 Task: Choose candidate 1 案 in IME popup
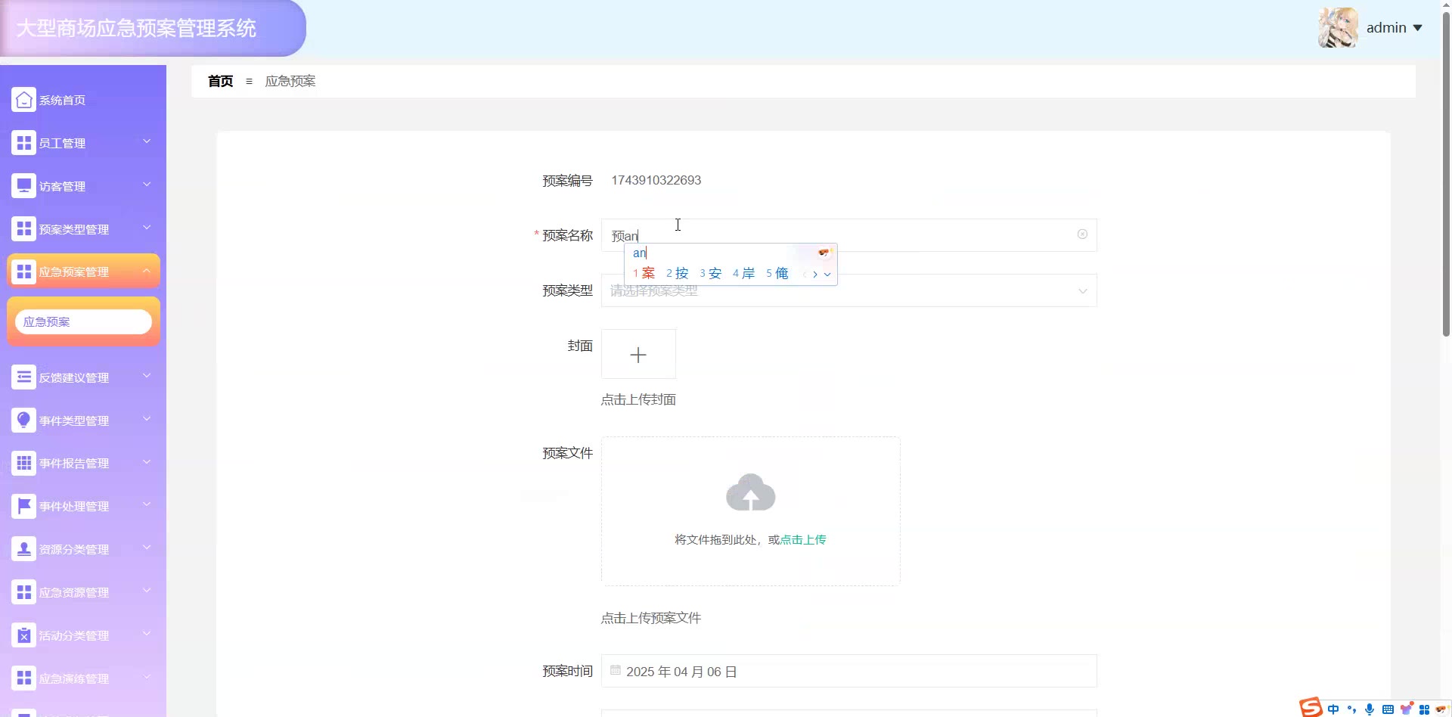click(644, 273)
